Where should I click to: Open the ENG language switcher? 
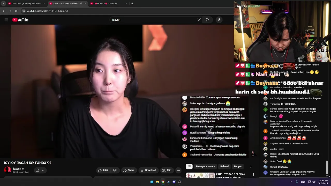pos(303,182)
